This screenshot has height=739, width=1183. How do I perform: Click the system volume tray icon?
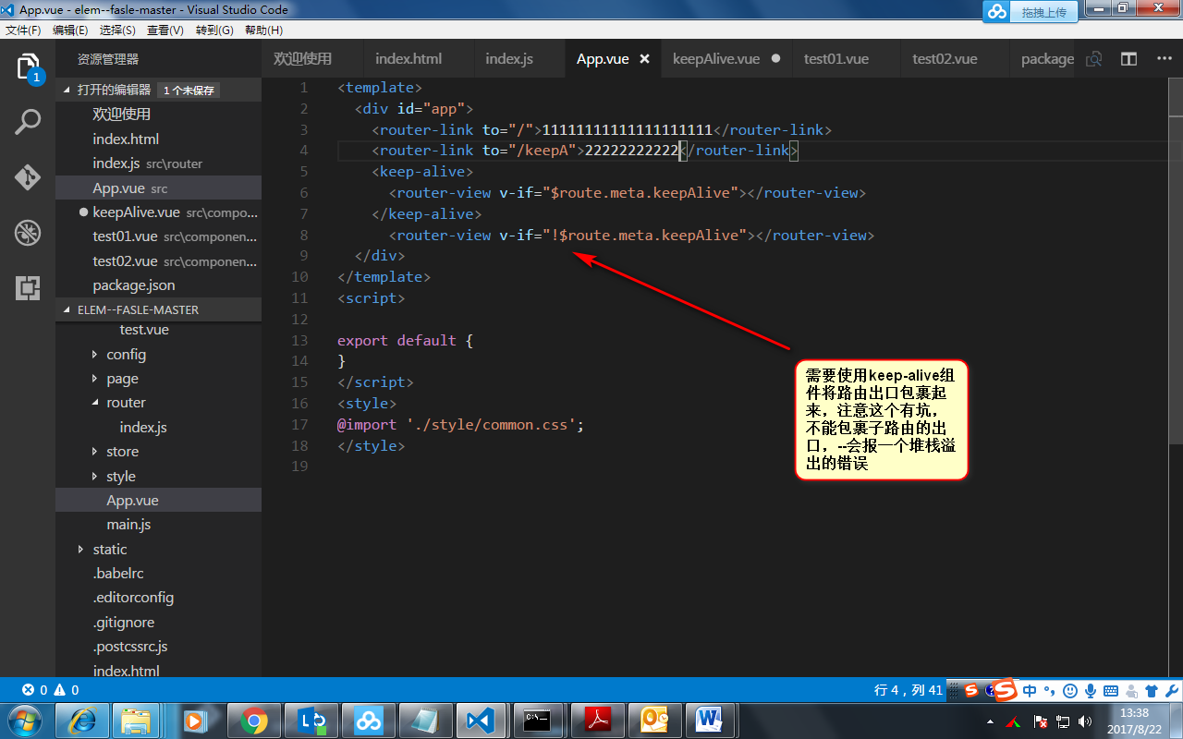tap(1085, 721)
